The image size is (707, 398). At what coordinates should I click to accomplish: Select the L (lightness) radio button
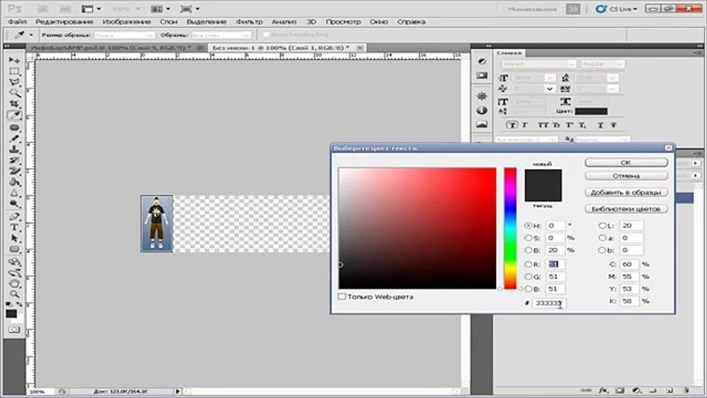[603, 226]
